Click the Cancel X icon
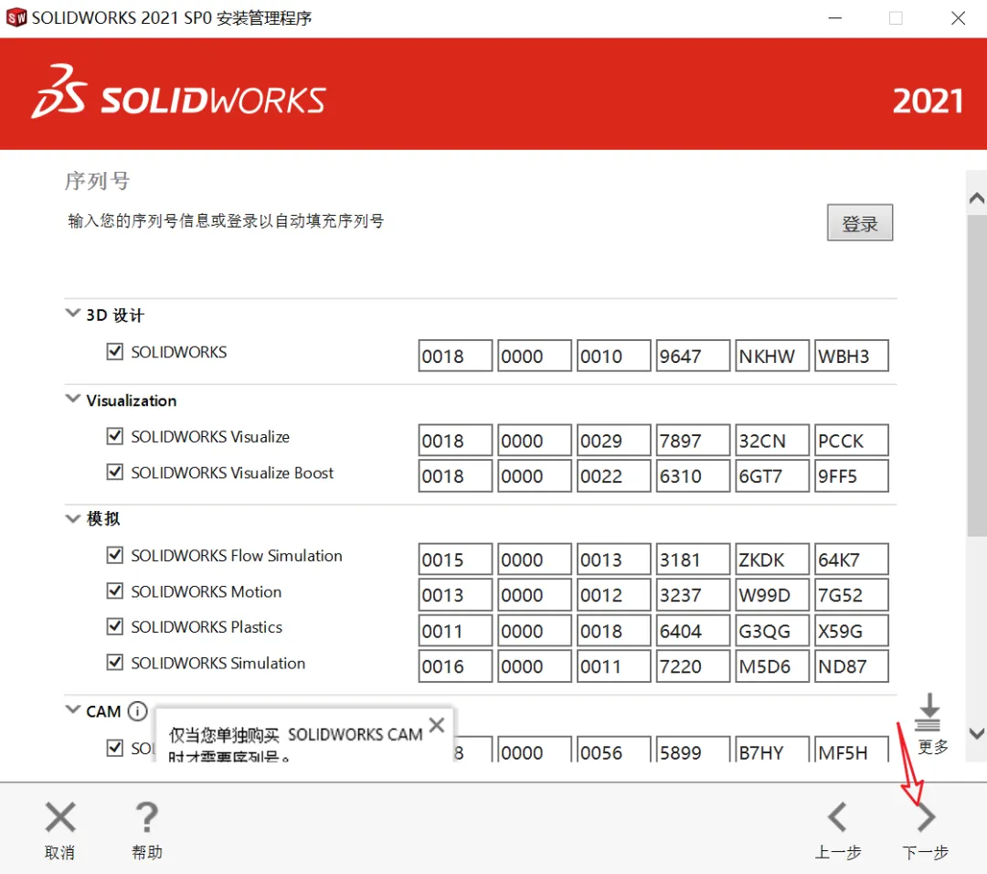Image resolution: width=987 pixels, height=874 pixels. 60,817
